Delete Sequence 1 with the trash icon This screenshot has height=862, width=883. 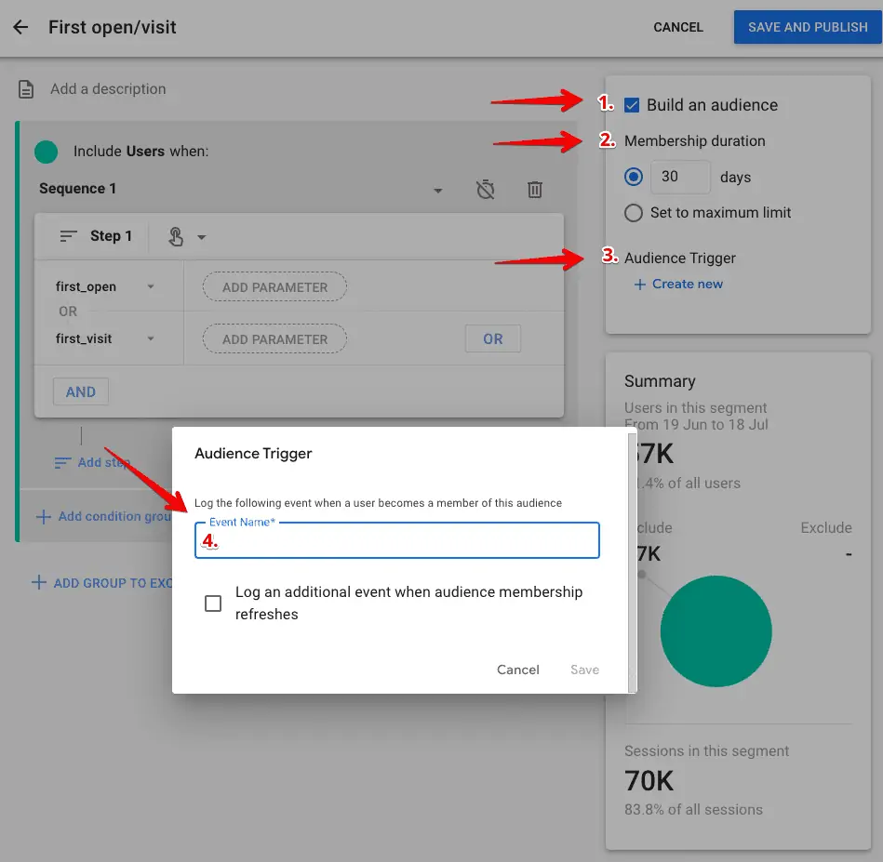[x=534, y=189]
